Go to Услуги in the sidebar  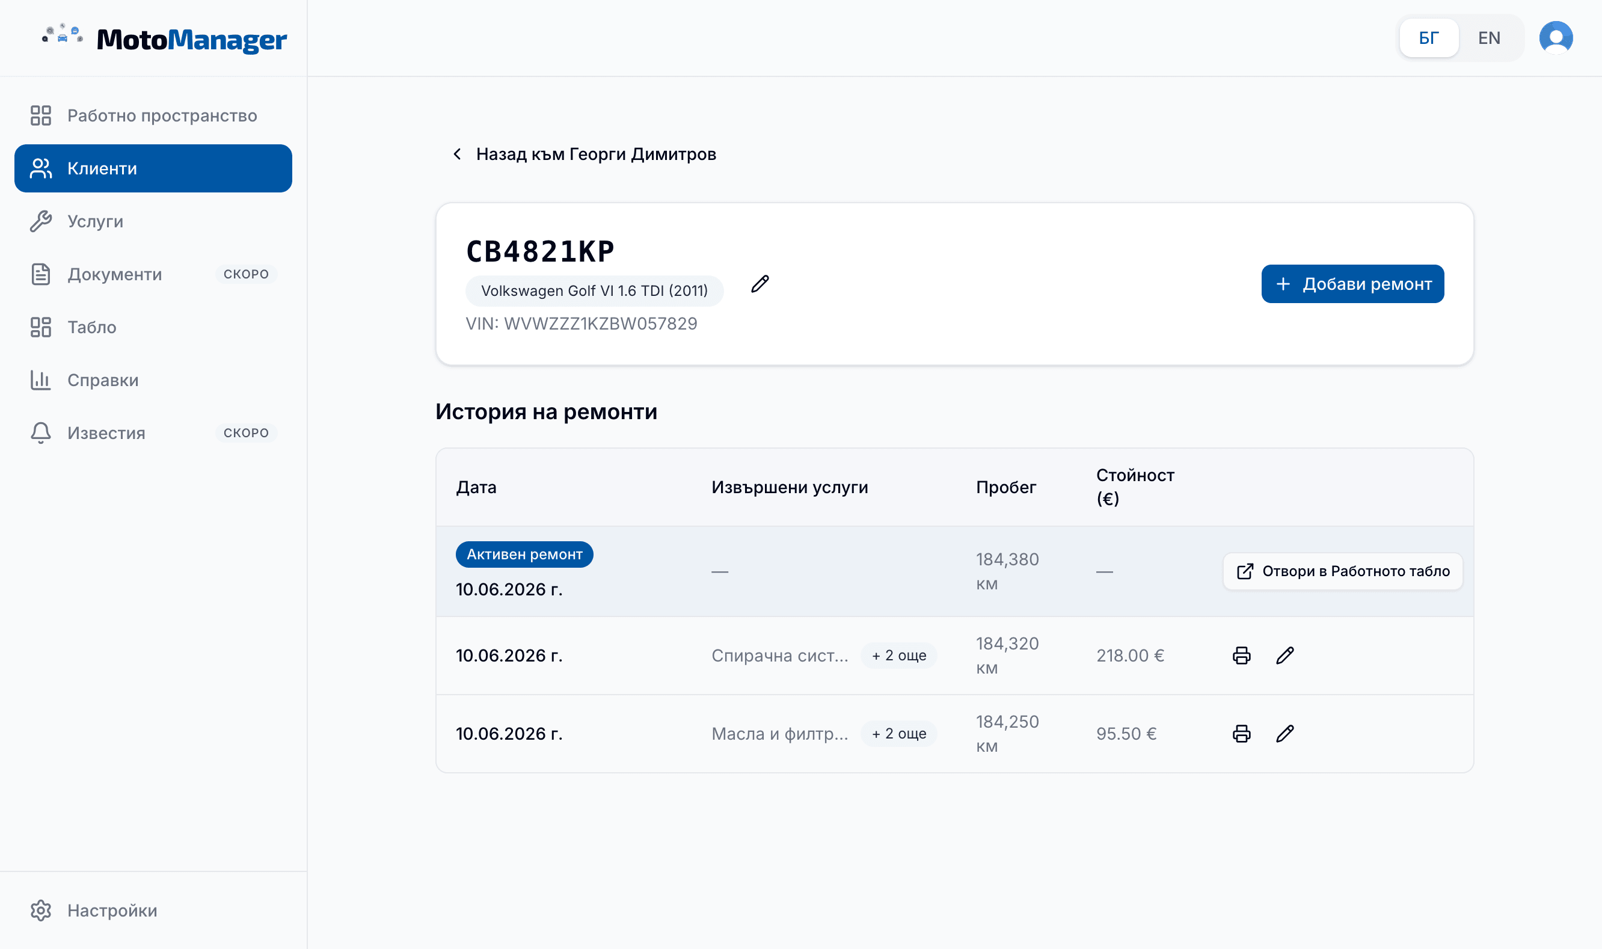point(153,221)
